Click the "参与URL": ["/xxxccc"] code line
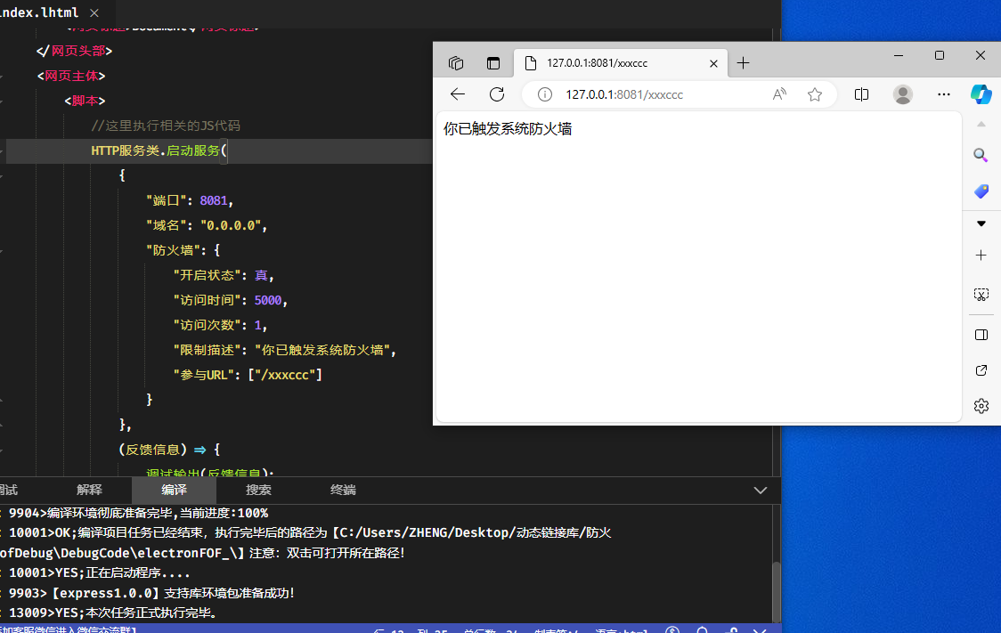This screenshot has height=633, width=1001. click(248, 375)
